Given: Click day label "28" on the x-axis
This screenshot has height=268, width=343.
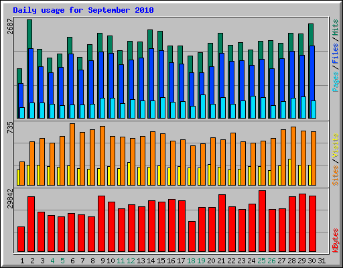Looking at the screenshot, I should click(x=291, y=261).
